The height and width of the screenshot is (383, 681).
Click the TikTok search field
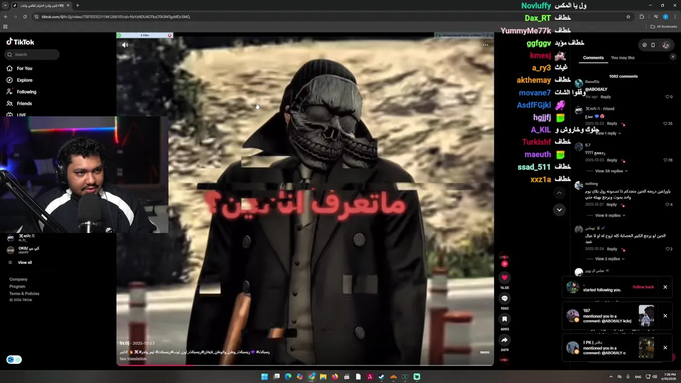coord(32,54)
